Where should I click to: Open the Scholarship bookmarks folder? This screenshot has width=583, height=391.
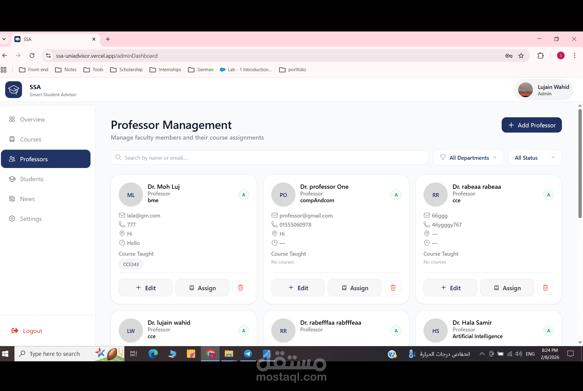click(126, 70)
